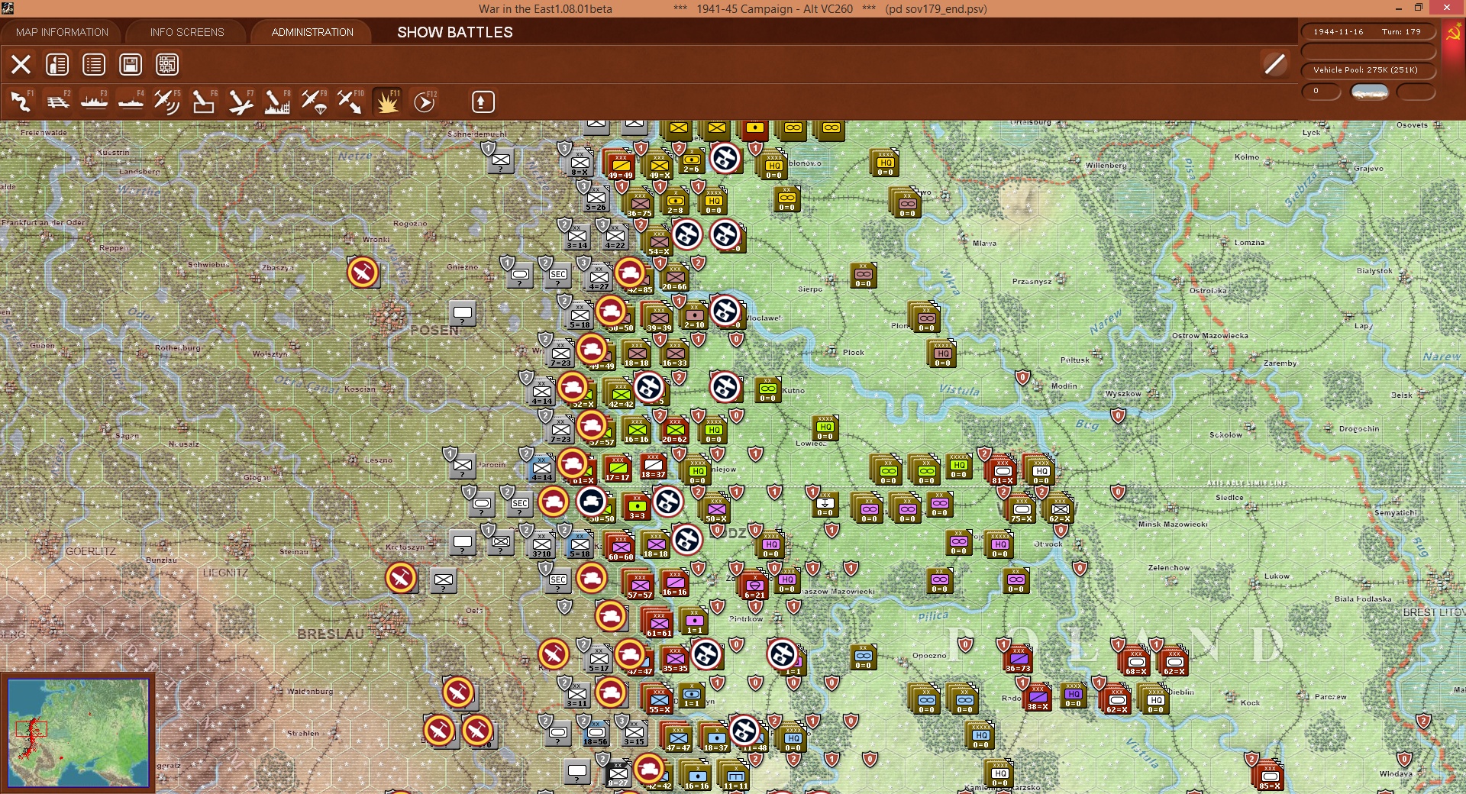Click the Siedlce town label

pyautogui.click(x=1229, y=498)
